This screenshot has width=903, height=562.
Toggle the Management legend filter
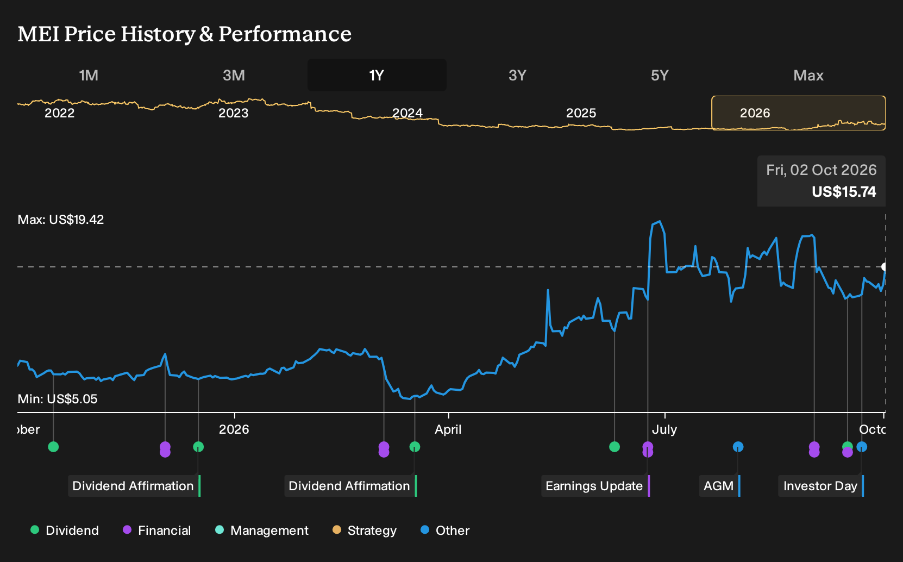click(262, 530)
